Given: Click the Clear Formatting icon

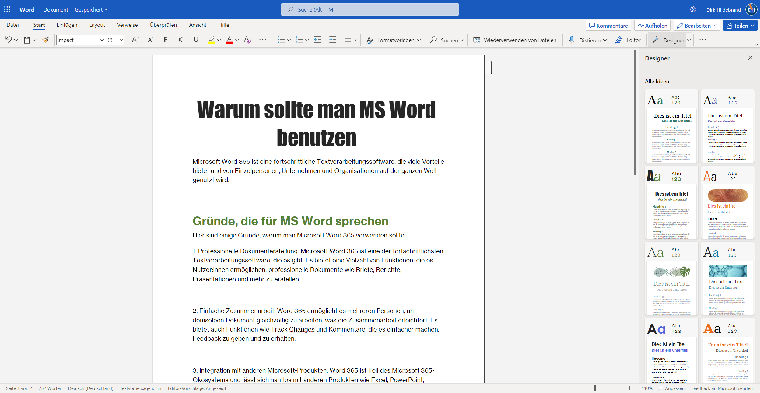Looking at the screenshot, I should pyautogui.click(x=247, y=40).
